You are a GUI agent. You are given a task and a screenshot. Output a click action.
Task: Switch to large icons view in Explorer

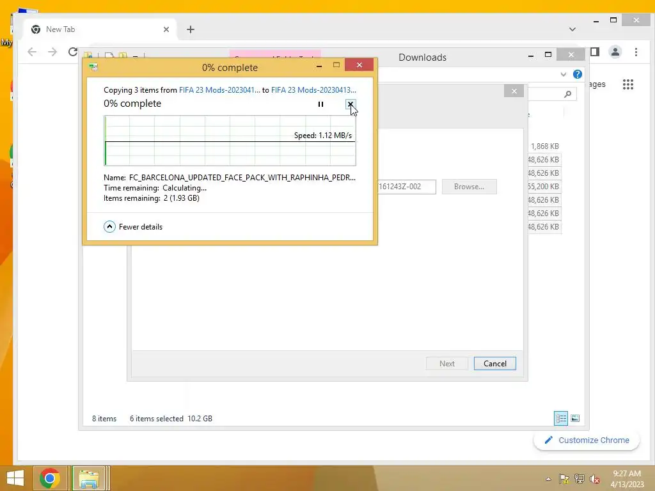pos(575,418)
